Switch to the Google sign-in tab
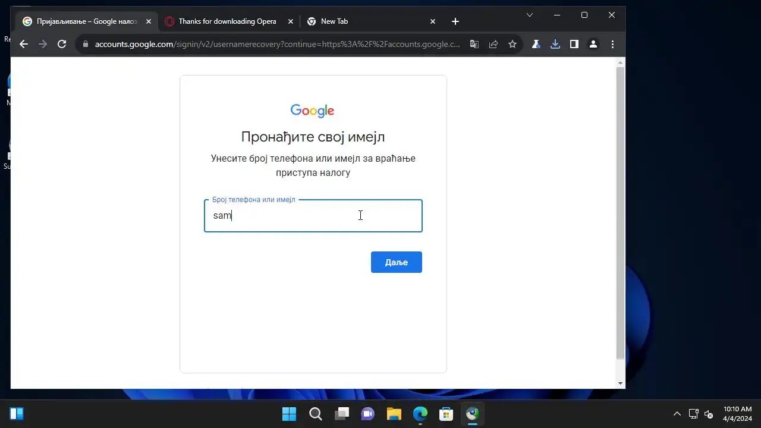 pyautogui.click(x=87, y=21)
